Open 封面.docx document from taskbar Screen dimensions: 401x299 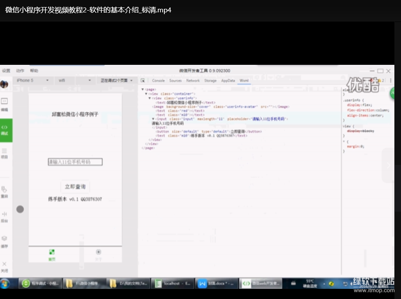coord(217,284)
